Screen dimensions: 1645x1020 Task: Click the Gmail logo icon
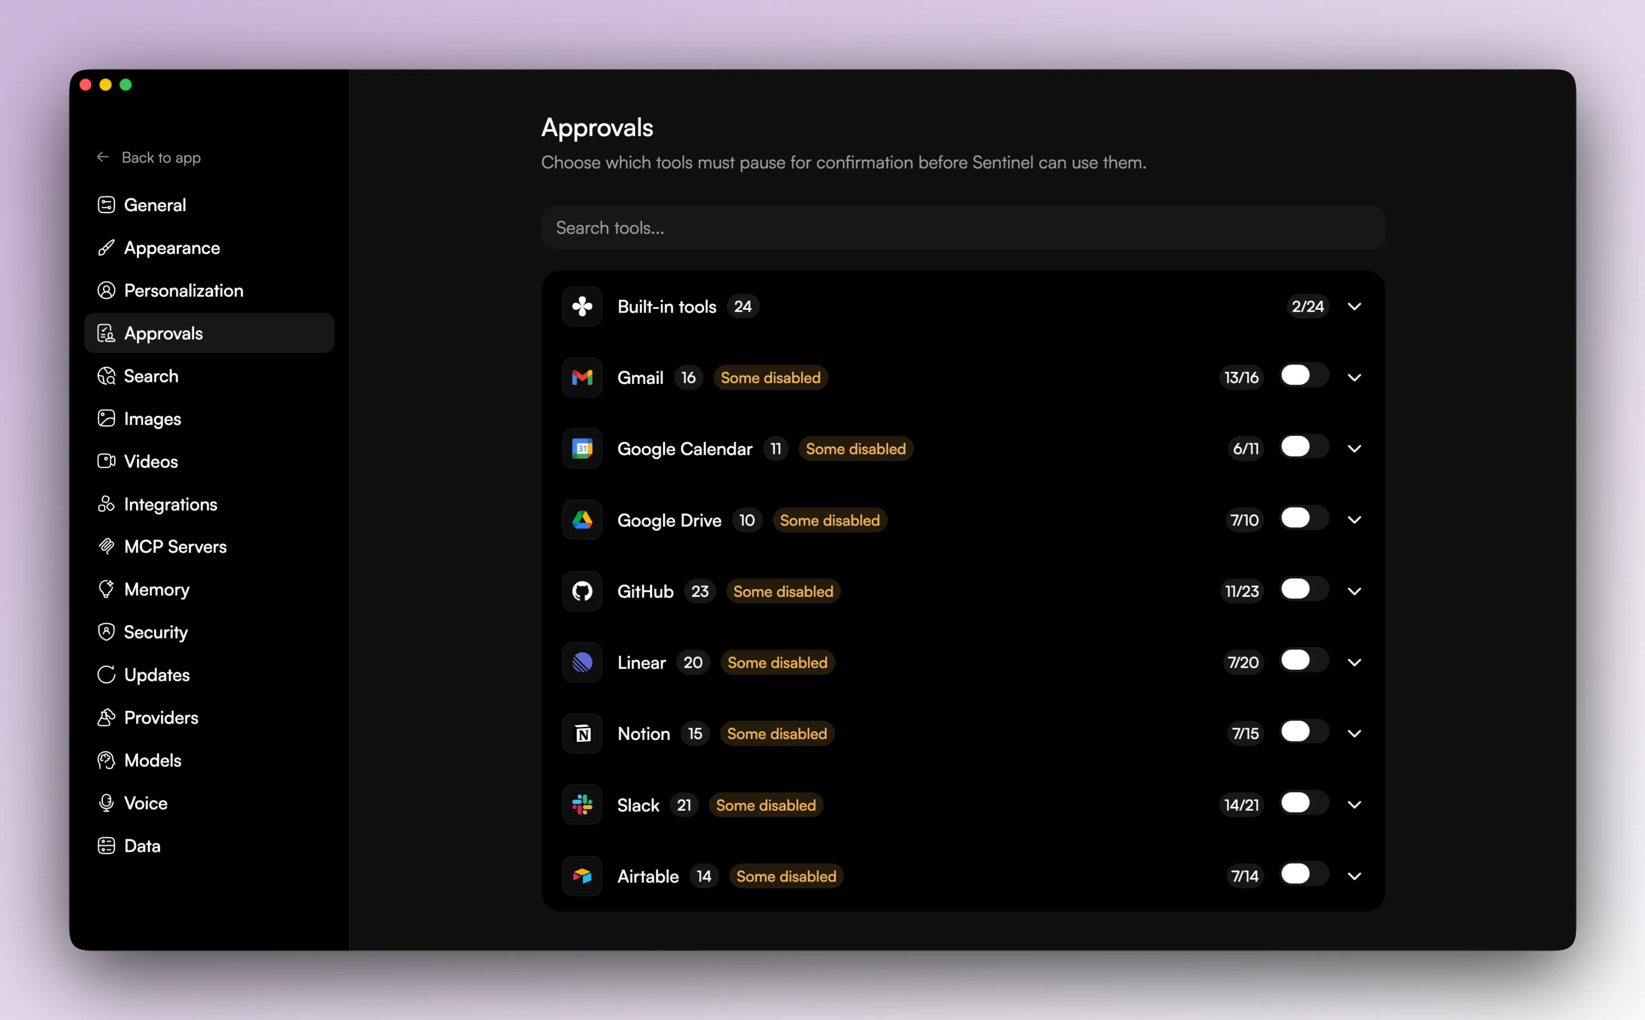pos(582,377)
